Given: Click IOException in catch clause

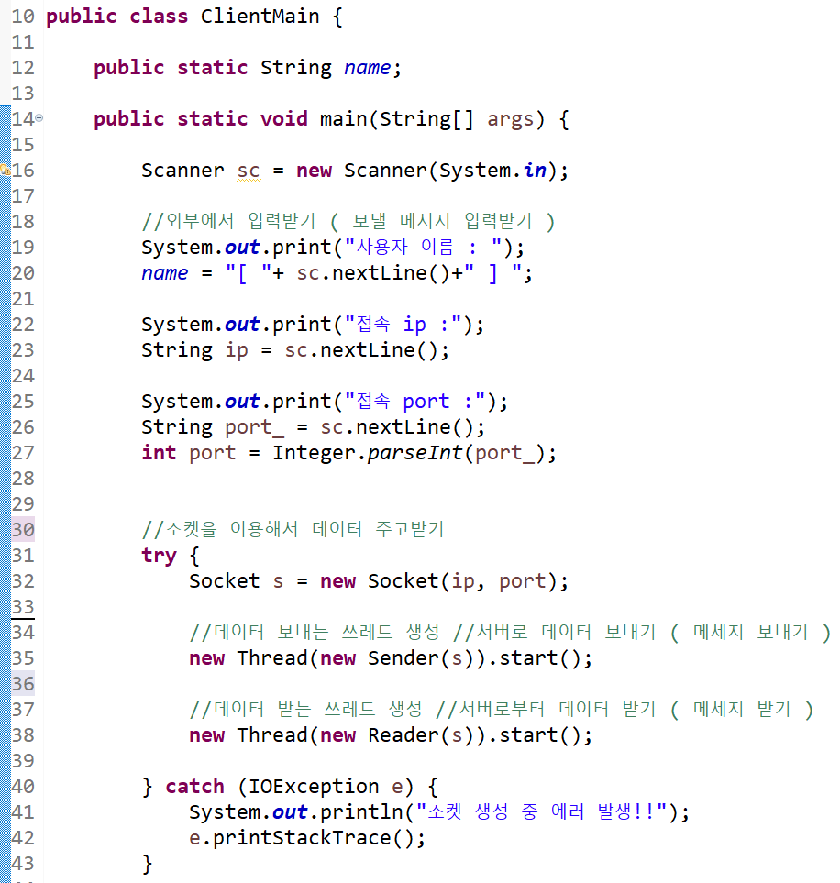Looking at the screenshot, I should pos(314,787).
